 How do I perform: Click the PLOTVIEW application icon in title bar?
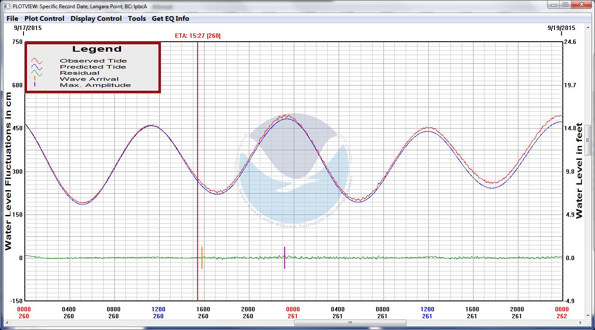(7, 6)
